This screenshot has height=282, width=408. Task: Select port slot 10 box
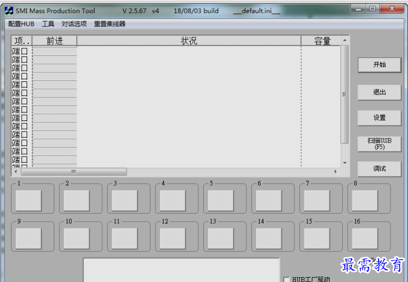tap(77, 239)
